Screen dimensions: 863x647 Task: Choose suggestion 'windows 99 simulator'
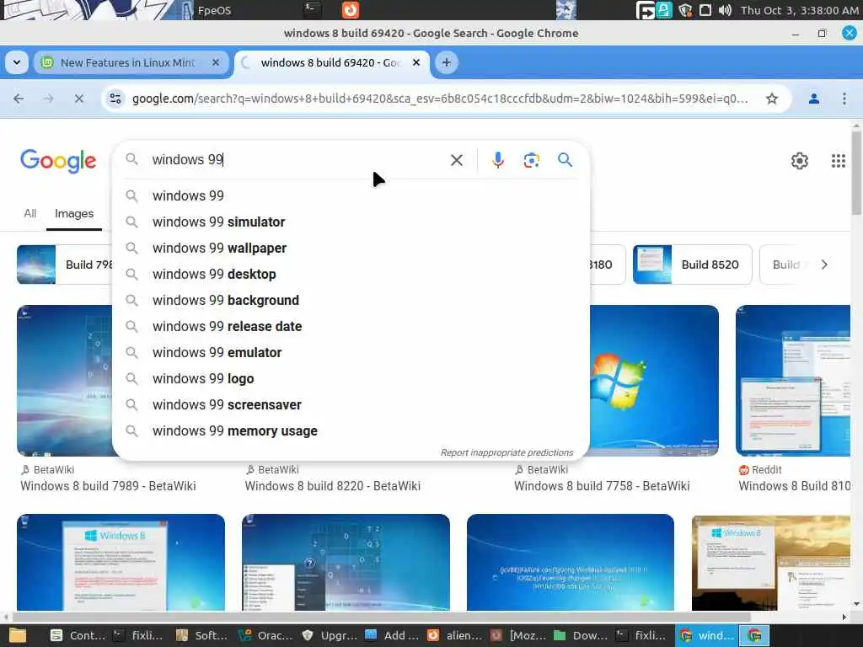coord(351,222)
